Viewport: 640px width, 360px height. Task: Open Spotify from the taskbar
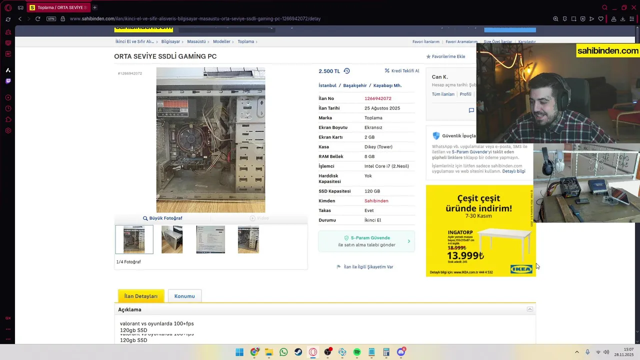pyautogui.click(x=357, y=352)
